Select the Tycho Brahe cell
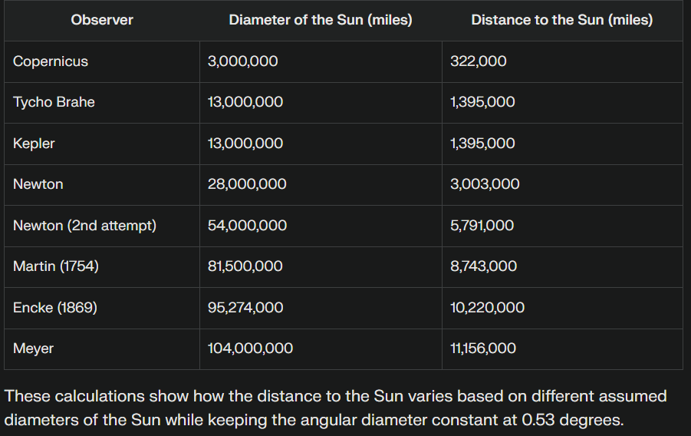This screenshot has width=691, height=436. [x=54, y=102]
